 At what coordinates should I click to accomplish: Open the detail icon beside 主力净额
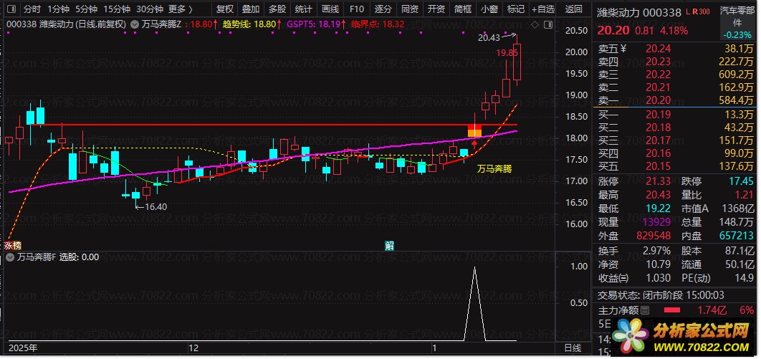coord(645,310)
